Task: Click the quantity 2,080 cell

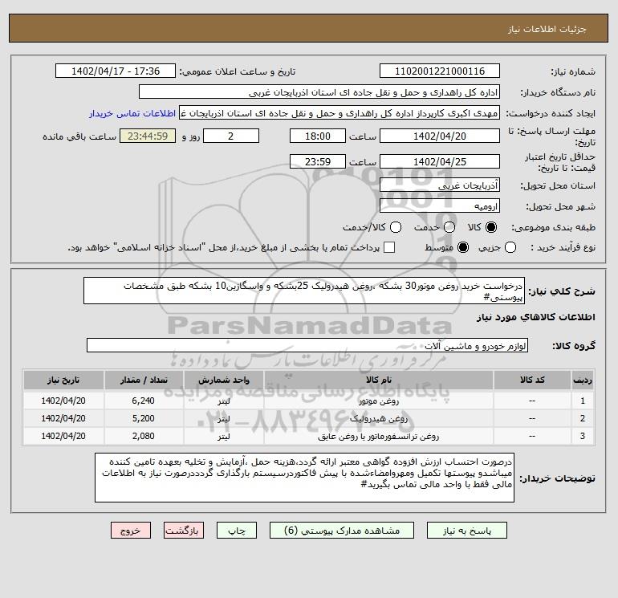Action: coord(144,437)
